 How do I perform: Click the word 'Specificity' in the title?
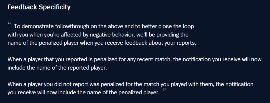pos(54,7)
